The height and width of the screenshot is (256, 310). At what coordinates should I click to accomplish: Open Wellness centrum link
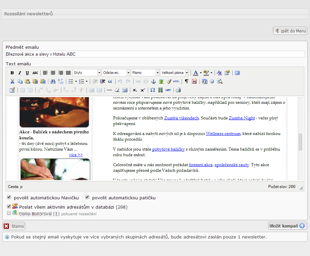tap(223, 134)
